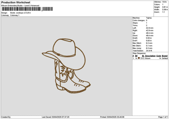Image resolution: width=169 pixels, height=119 pixels.
Task: Click the Left value 42.9 mm
Action: pyautogui.click(x=150, y=28)
